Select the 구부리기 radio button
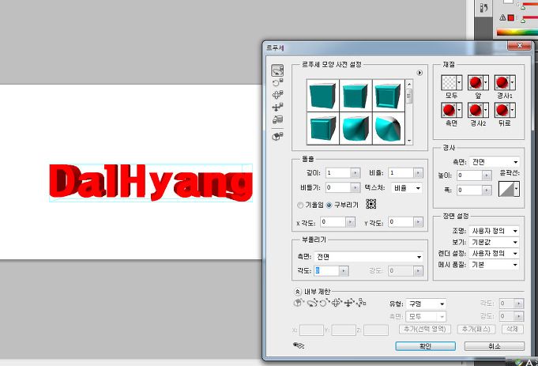 tap(329, 205)
